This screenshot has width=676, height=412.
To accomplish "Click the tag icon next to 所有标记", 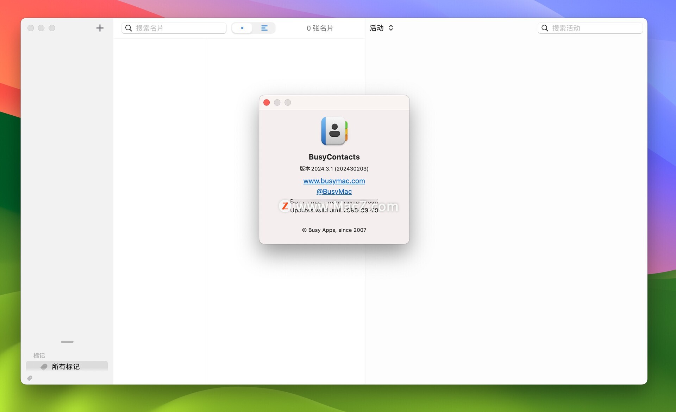I will click(x=44, y=367).
